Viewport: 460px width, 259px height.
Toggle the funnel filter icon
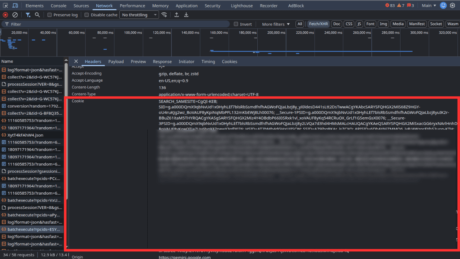[28, 15]
